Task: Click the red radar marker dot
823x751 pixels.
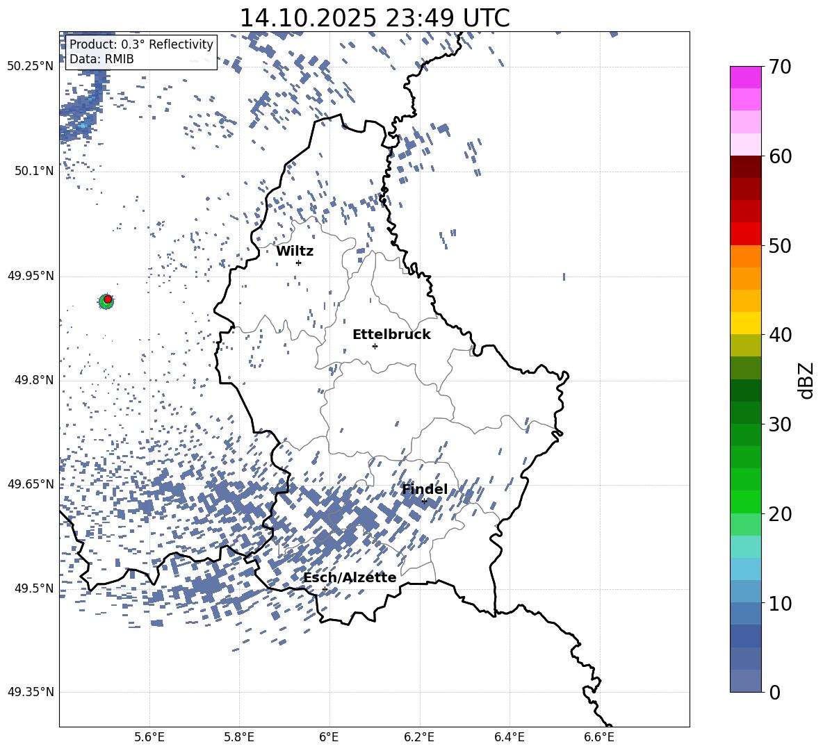Action: [x=108, y=299]
